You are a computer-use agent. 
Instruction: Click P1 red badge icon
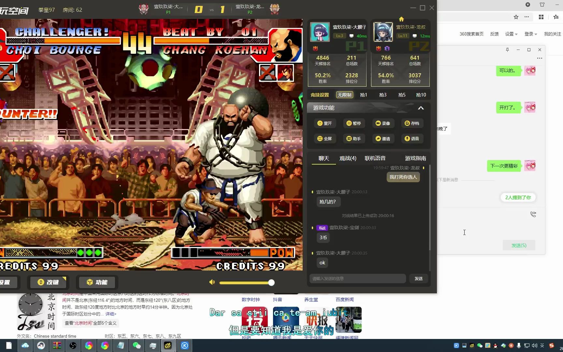point(315,49)
